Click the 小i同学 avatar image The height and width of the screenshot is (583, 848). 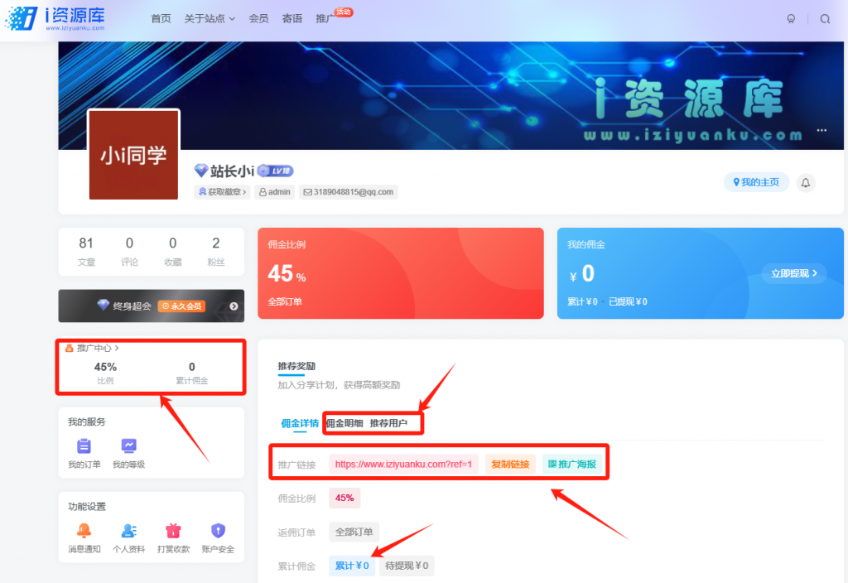point(133,154)
